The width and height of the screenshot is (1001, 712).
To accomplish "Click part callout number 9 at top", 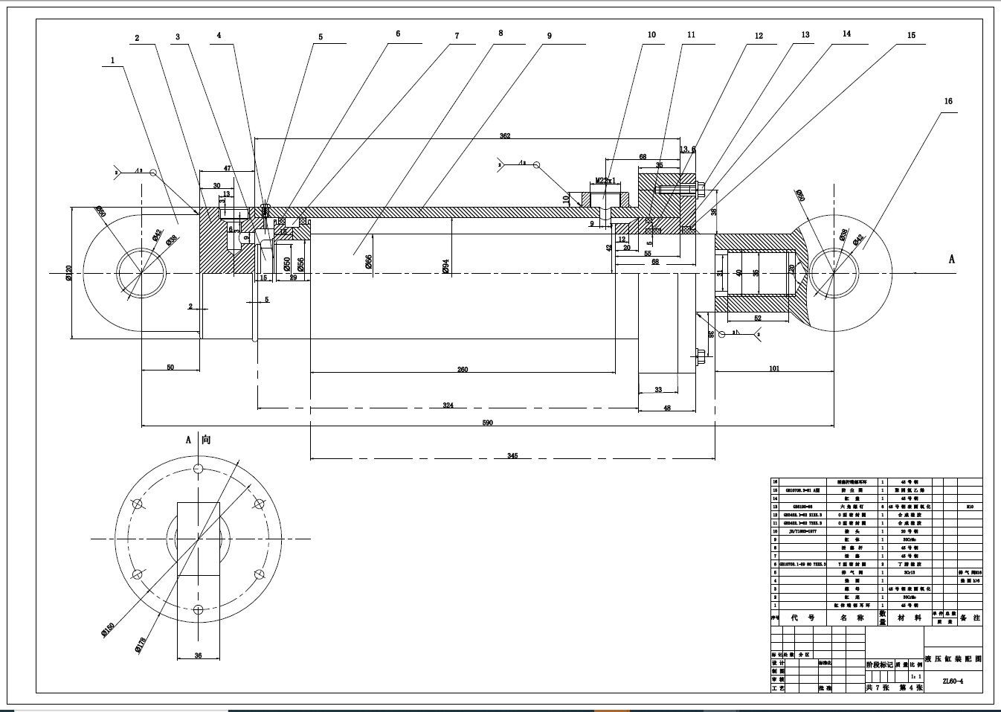I will tap(550, 35).
